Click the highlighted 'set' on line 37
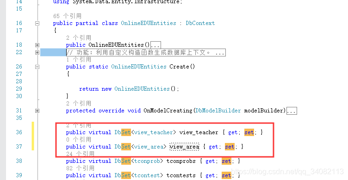 230,147
